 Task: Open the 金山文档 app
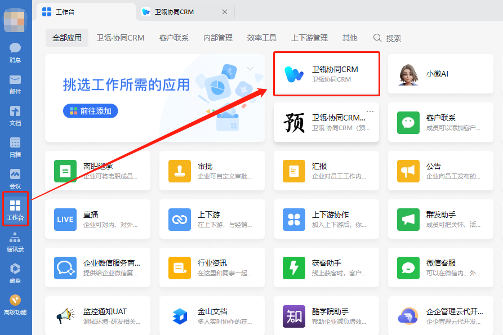coord(212,316)
